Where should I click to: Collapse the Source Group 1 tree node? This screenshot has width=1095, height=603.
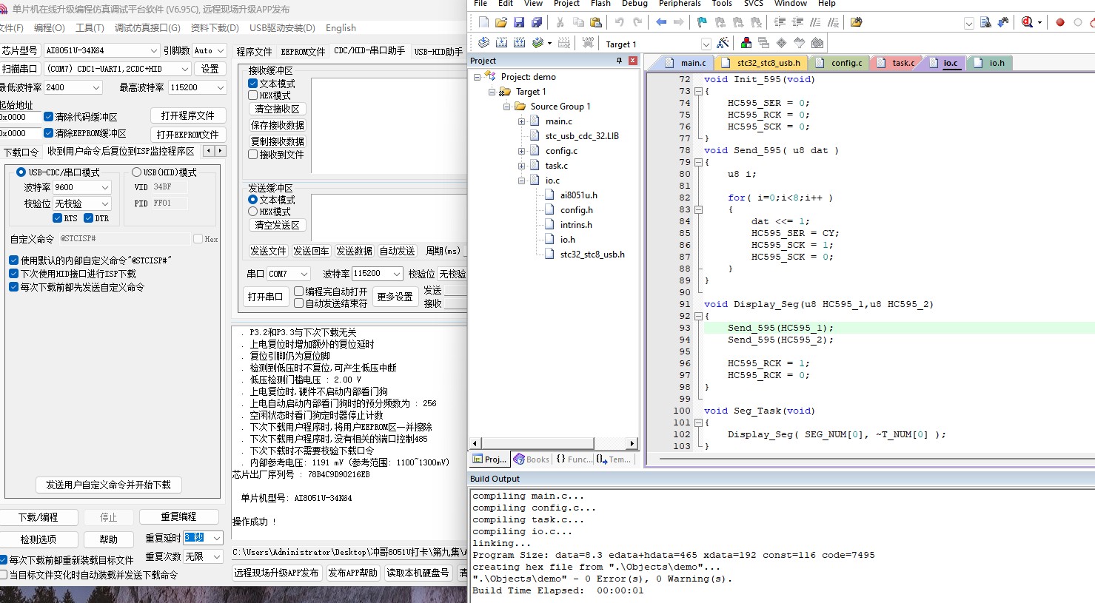(506, 107)
